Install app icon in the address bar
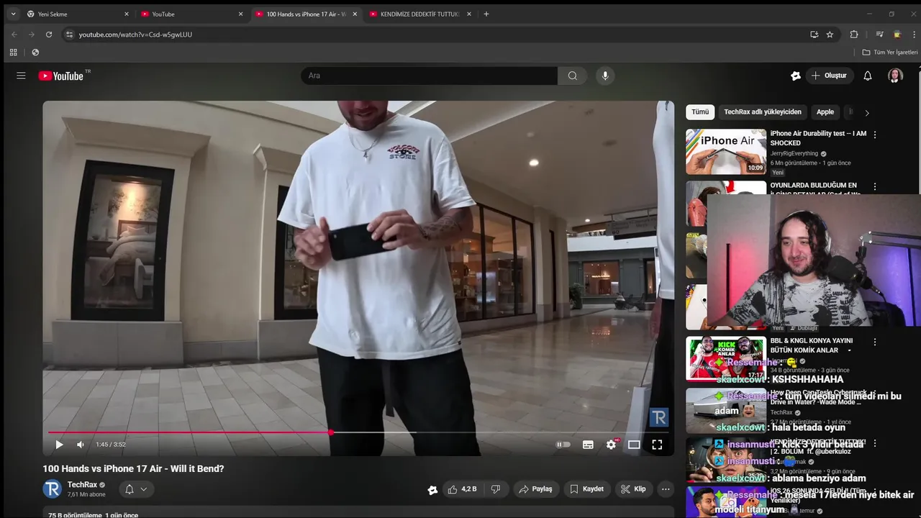 pos(814,34)
